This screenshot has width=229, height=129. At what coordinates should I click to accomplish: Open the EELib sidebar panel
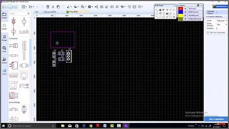coord(4,27)
